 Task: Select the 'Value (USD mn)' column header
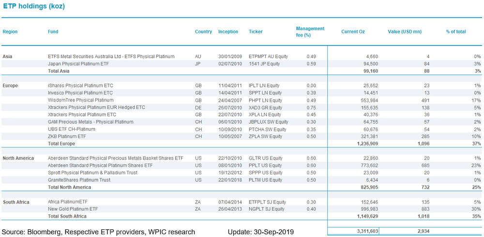point(405,32)
